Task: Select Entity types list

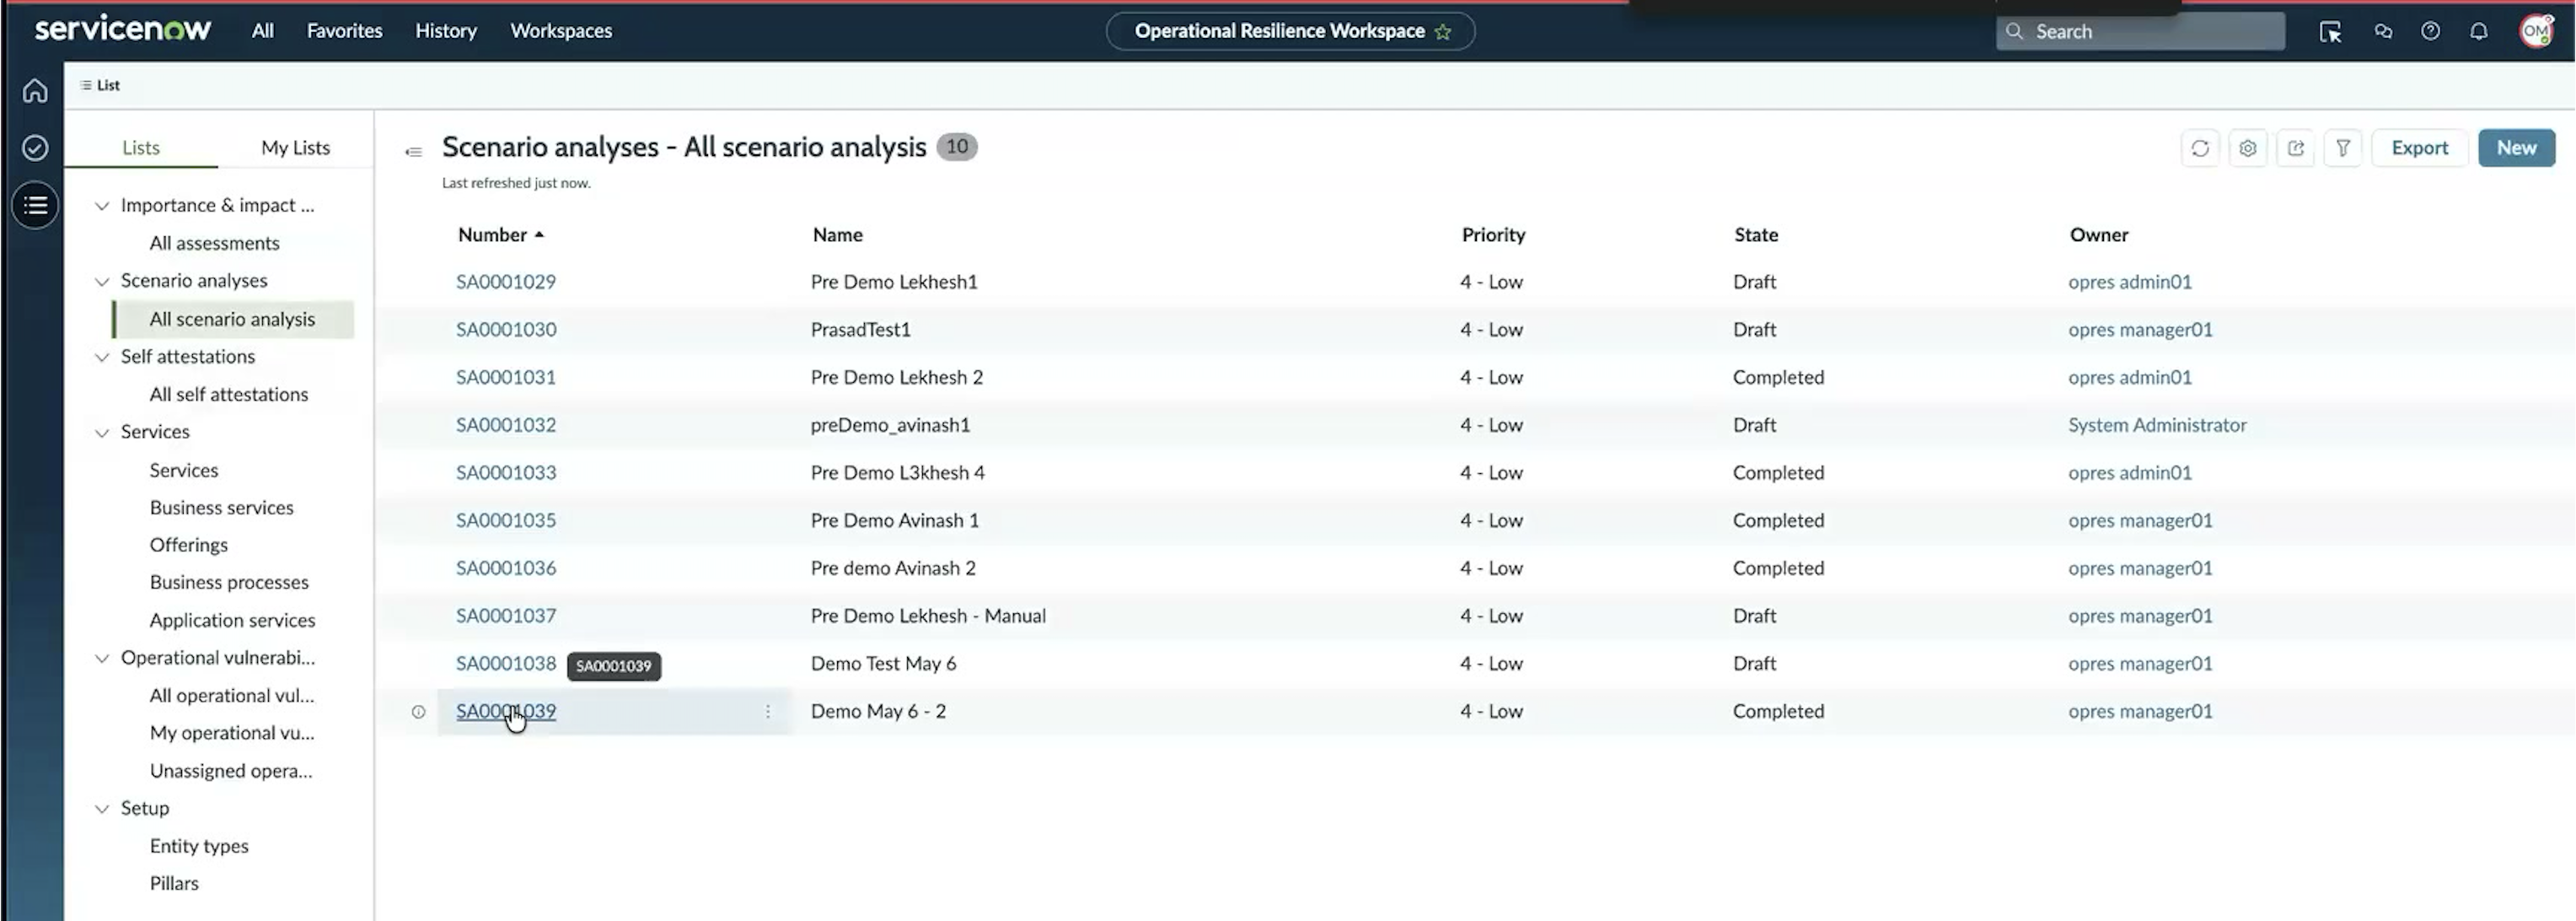Action: (199, 846)
